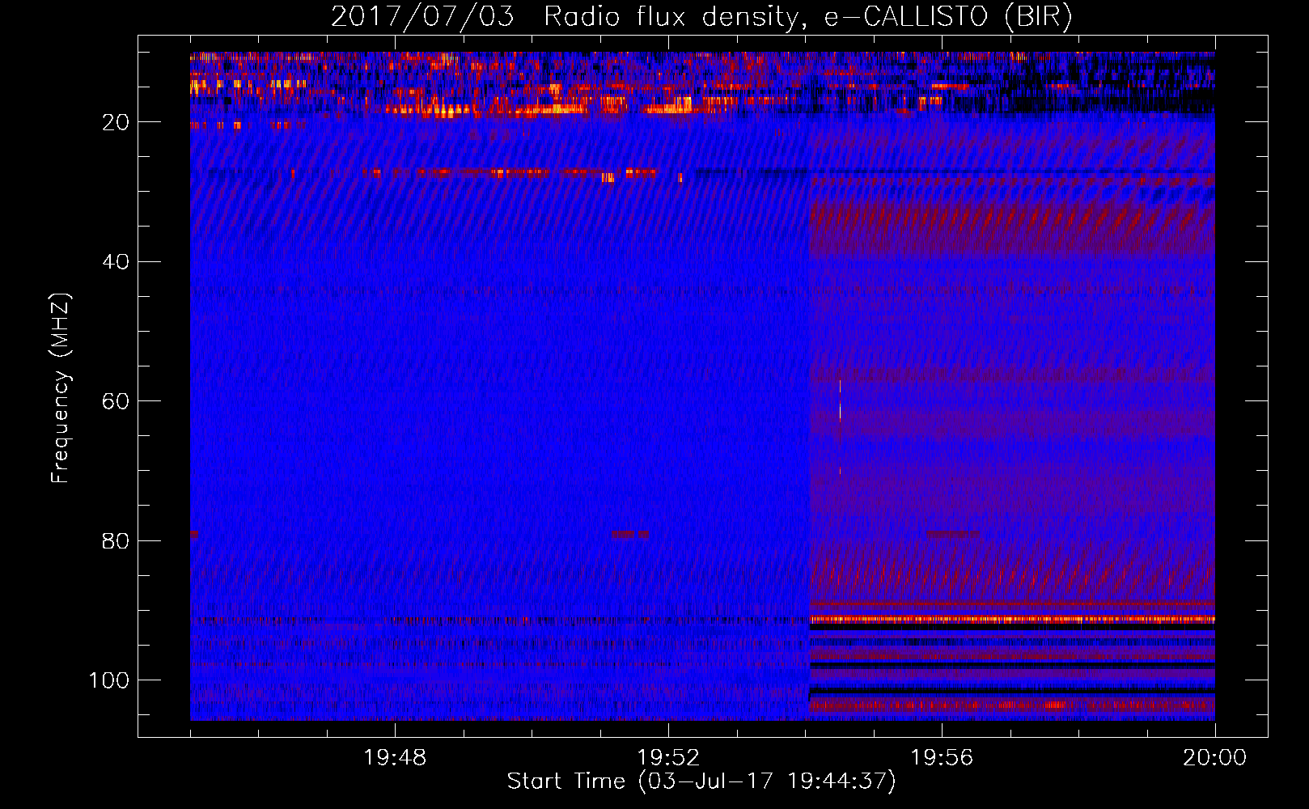Click the 19:52 time tick label
Image resolution: width=1309 pixels, height=809 pixels.
coord(668,758)
